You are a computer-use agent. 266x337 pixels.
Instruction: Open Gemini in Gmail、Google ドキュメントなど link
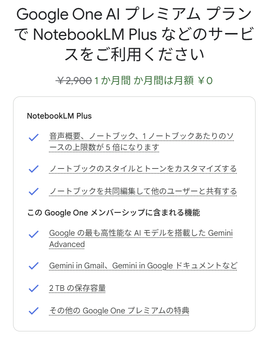pos(143,266)
